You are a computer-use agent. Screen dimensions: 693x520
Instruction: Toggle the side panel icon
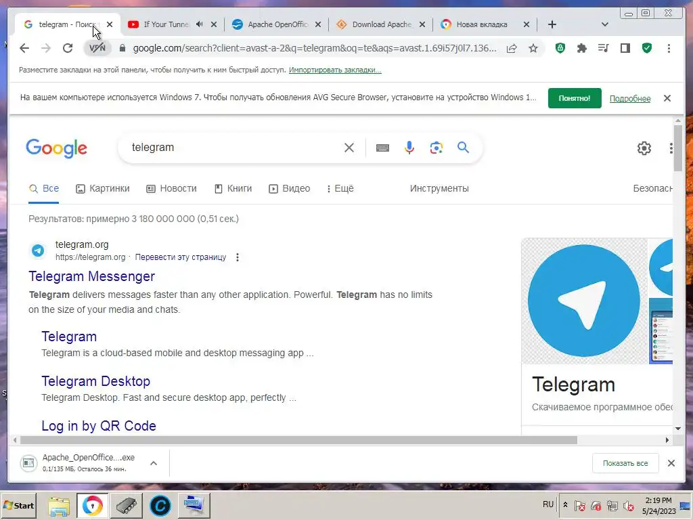click(625, 48)
